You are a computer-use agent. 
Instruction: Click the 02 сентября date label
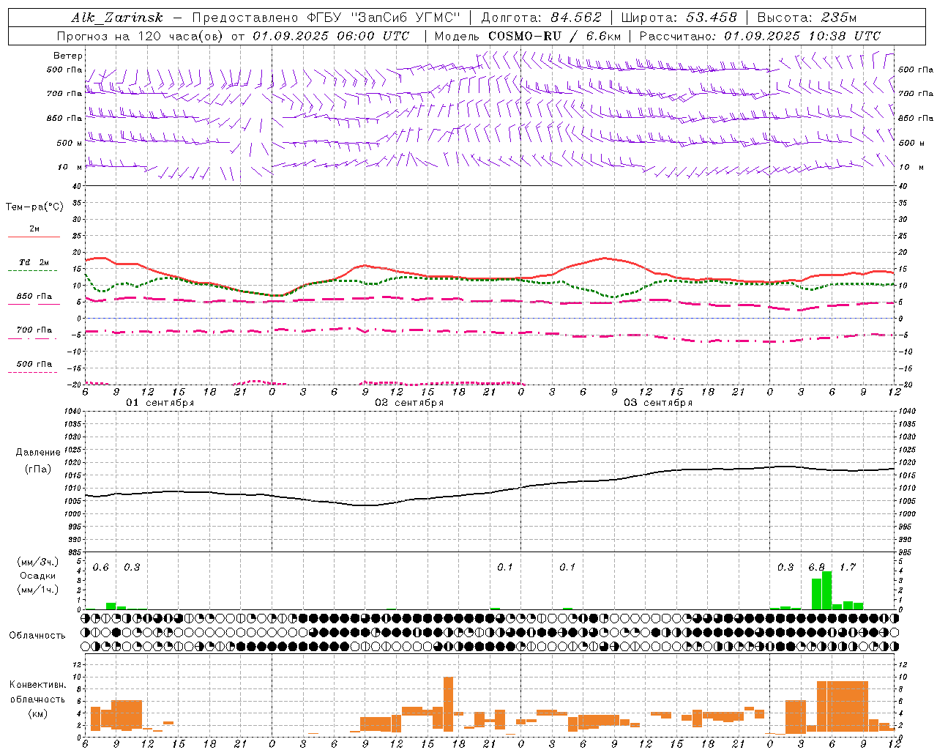[408, 403]
